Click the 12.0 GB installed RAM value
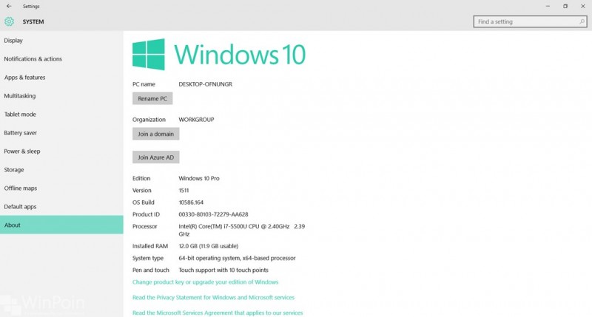592x317 pixels. click(x=209, y=246)
